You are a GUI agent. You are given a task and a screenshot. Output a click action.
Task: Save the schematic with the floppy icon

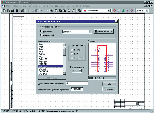pos(17,10)
